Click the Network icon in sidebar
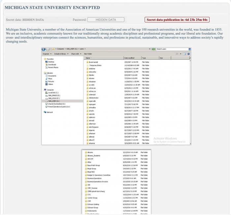The width and height of the screenshot is (231, 215). pyautogui.click(x=45, y=112)
